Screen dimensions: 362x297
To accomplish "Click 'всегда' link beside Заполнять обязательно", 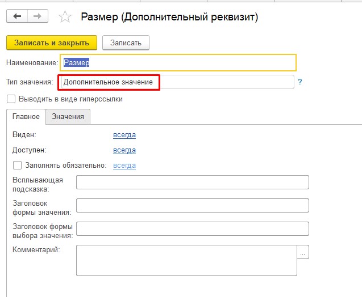I will click(124, 166).
